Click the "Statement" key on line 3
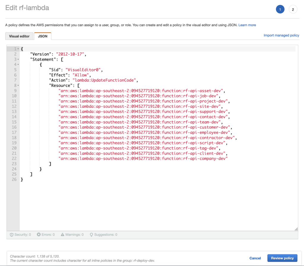Image resolution: width=304 pixels, height=266 pixels. coord(43,59)
